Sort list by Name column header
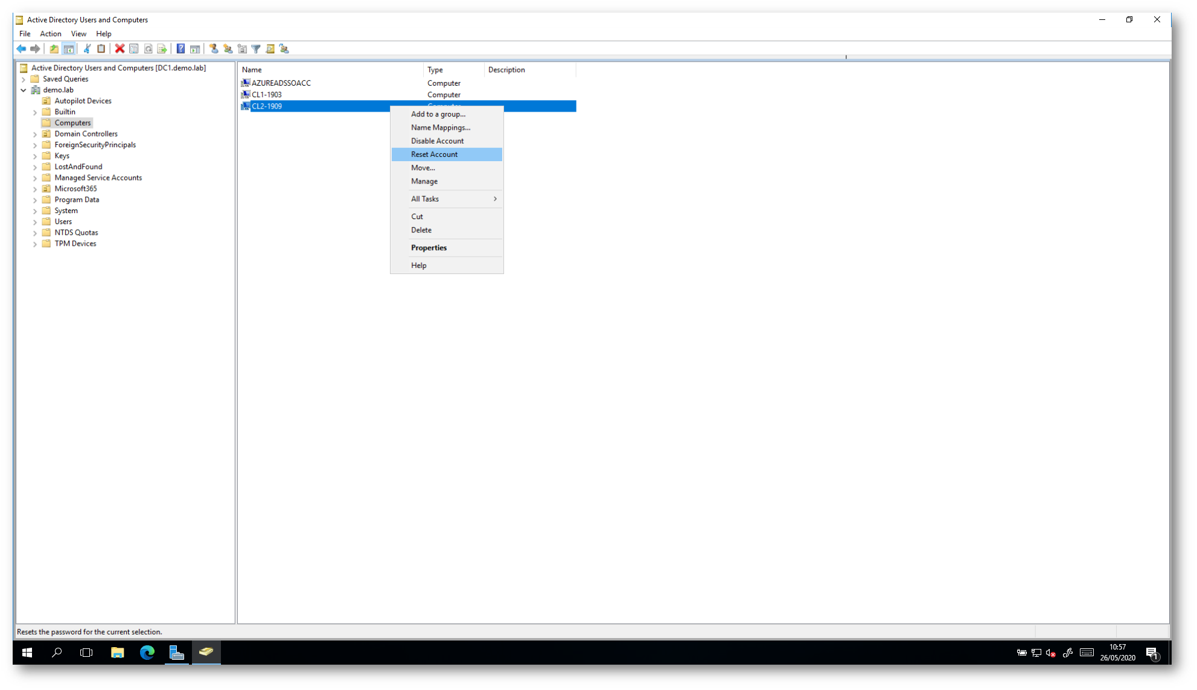 pos(331,70)
